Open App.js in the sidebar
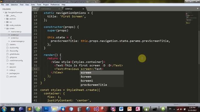 point(12,64)
